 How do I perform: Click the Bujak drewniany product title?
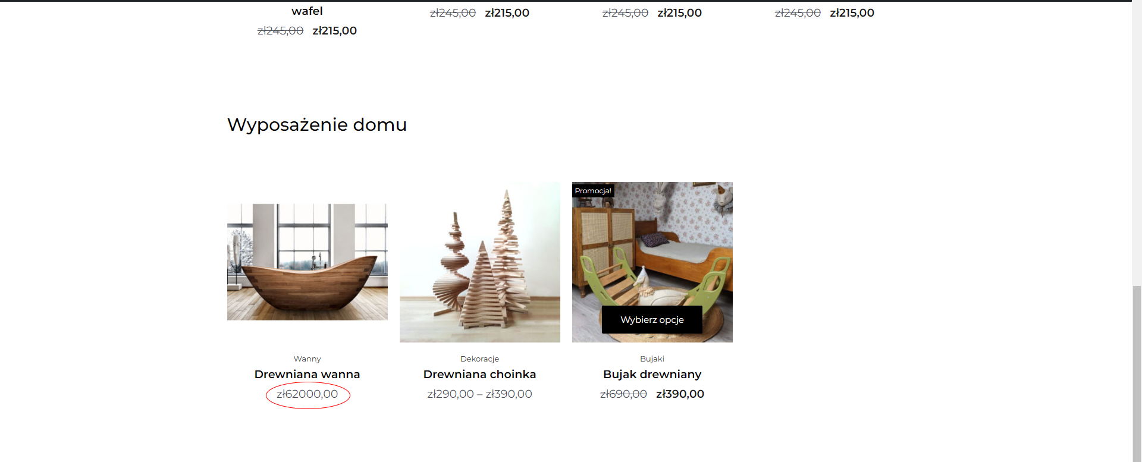click(x=652, y=374)
